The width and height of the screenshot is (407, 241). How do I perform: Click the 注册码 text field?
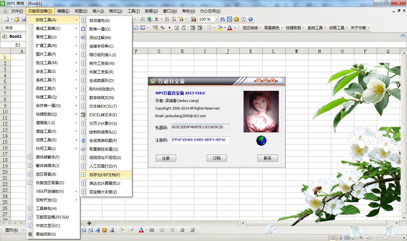[x=200, y=140]
